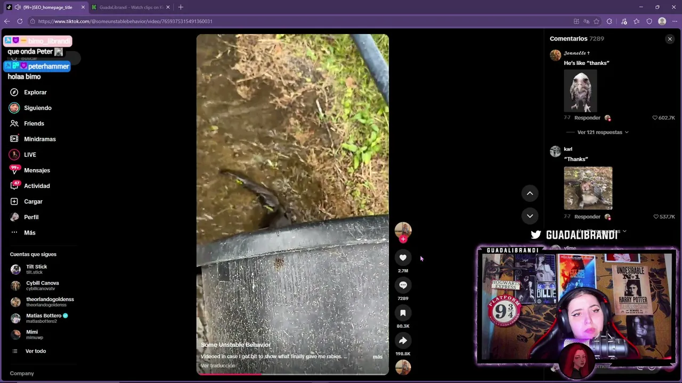Bookmark the video to favorites
Screen dimensions: 682x383
pyautogui.click(x=403, y=313)
